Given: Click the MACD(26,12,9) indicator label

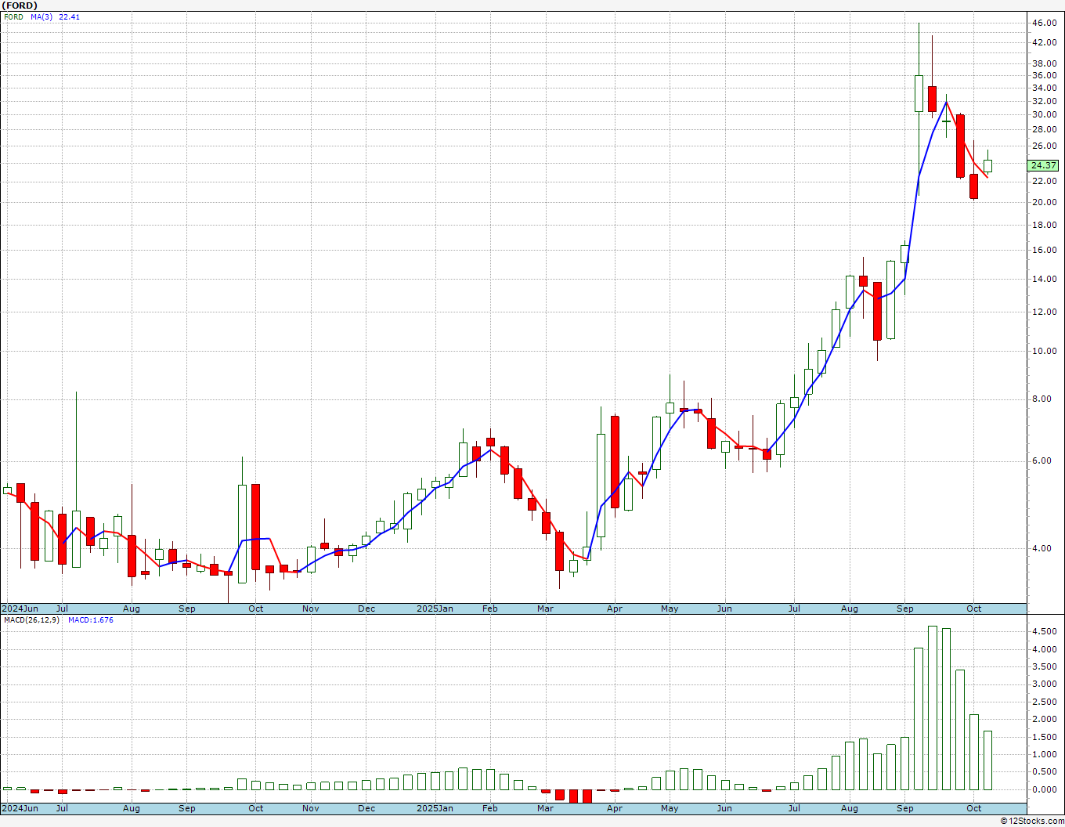Looking at the screenshot, I should tap(32, 619).
